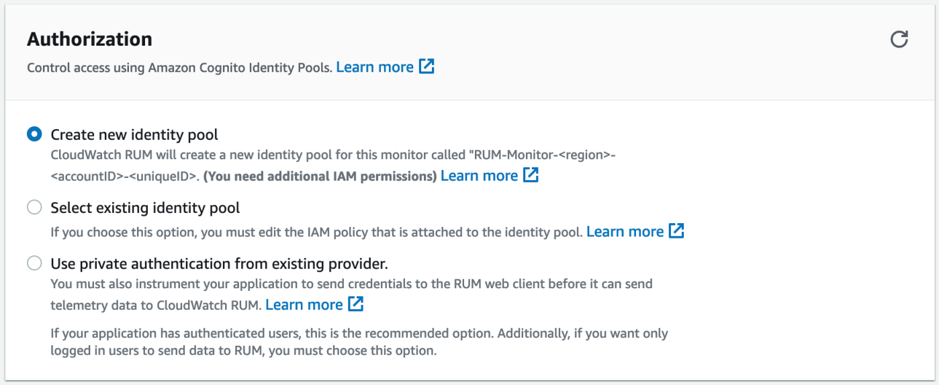Image resolution: width=939 pixels, height=385 pixels.
Task: Click the Authorization heading
Action: 89,39
